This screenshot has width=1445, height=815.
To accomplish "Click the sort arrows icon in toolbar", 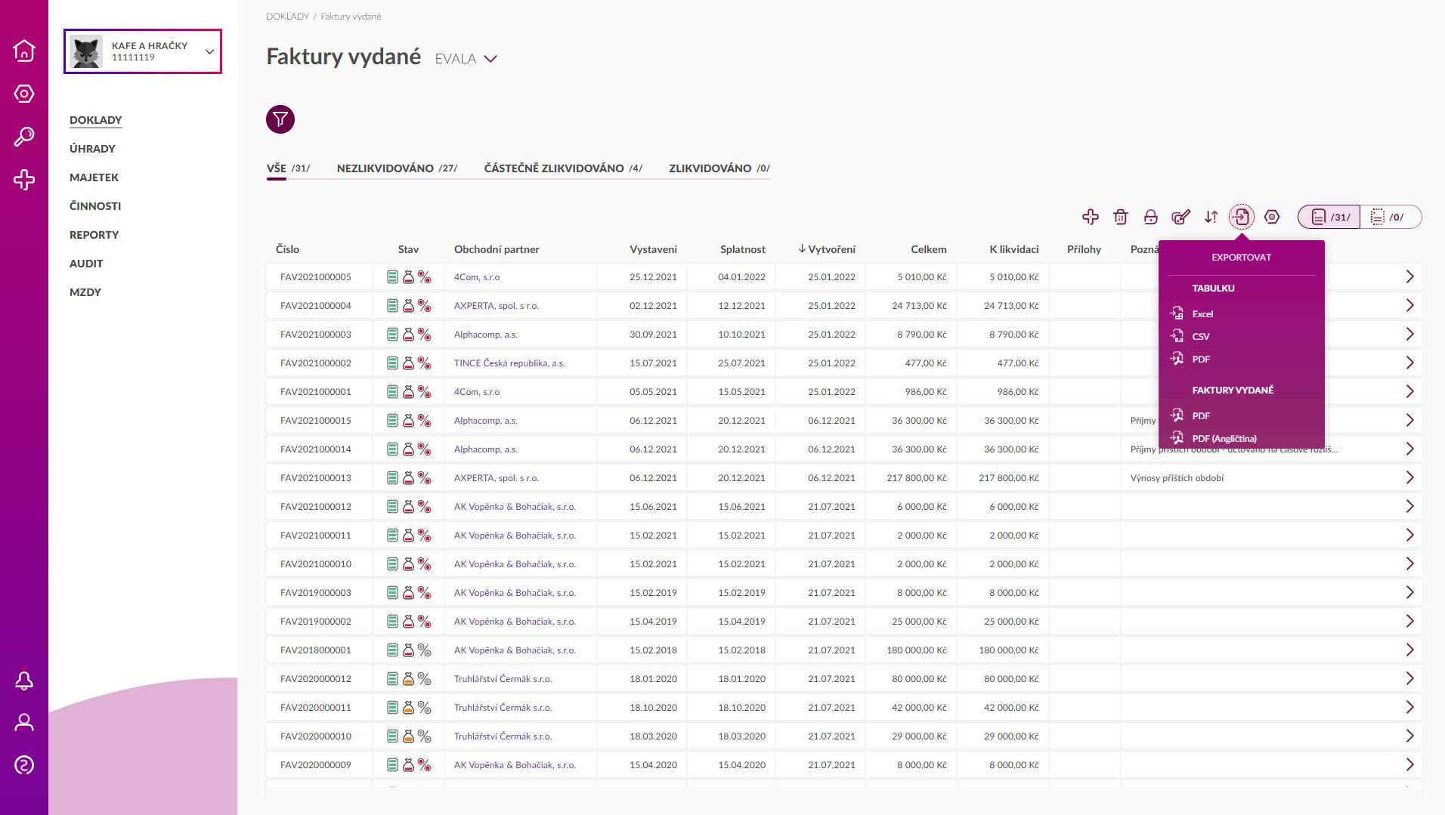I will point(1211,217).
